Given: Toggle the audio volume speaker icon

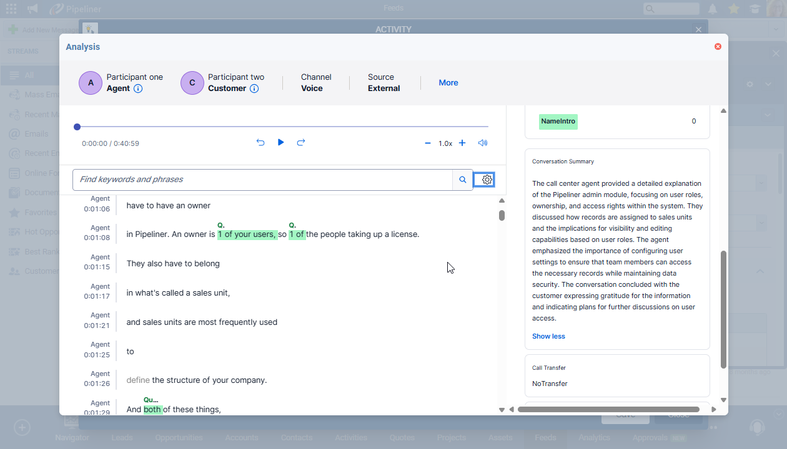Looking at the screenshot, I should coord(482,143).
